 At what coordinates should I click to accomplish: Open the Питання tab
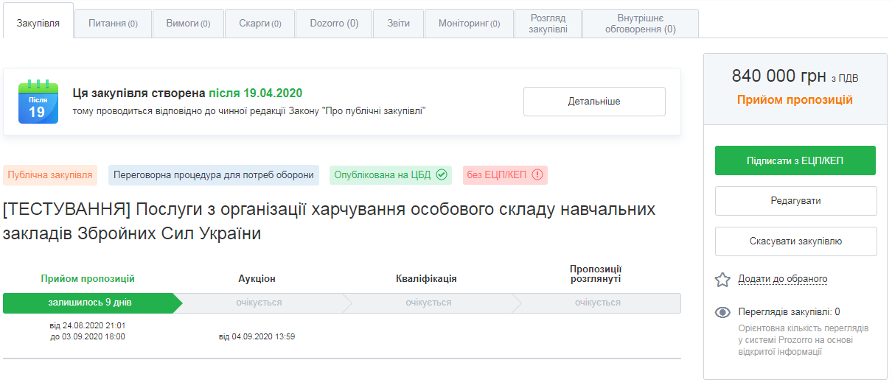pyautogui.click(x=113, y=24)
